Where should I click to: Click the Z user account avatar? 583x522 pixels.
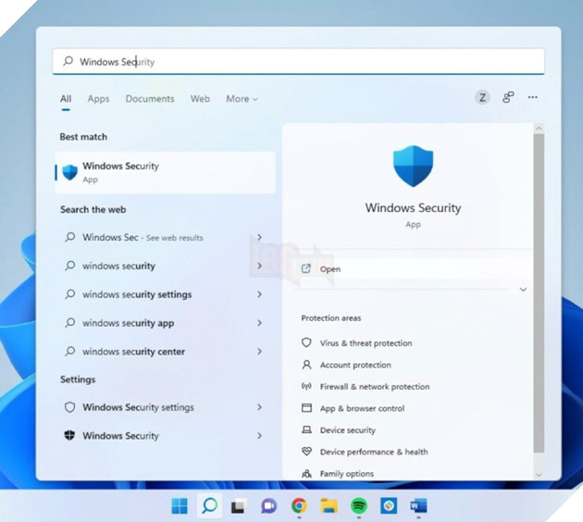coord(483,98)
